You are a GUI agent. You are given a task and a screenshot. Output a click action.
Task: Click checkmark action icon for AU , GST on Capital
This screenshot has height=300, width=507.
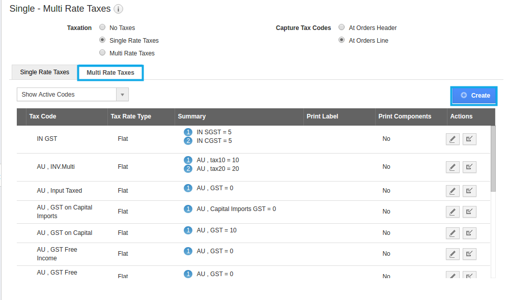point(469,233)
